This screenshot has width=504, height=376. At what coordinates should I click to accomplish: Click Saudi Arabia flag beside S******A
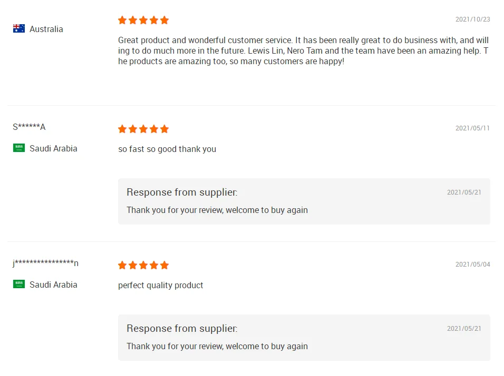(x=19, y=148)
